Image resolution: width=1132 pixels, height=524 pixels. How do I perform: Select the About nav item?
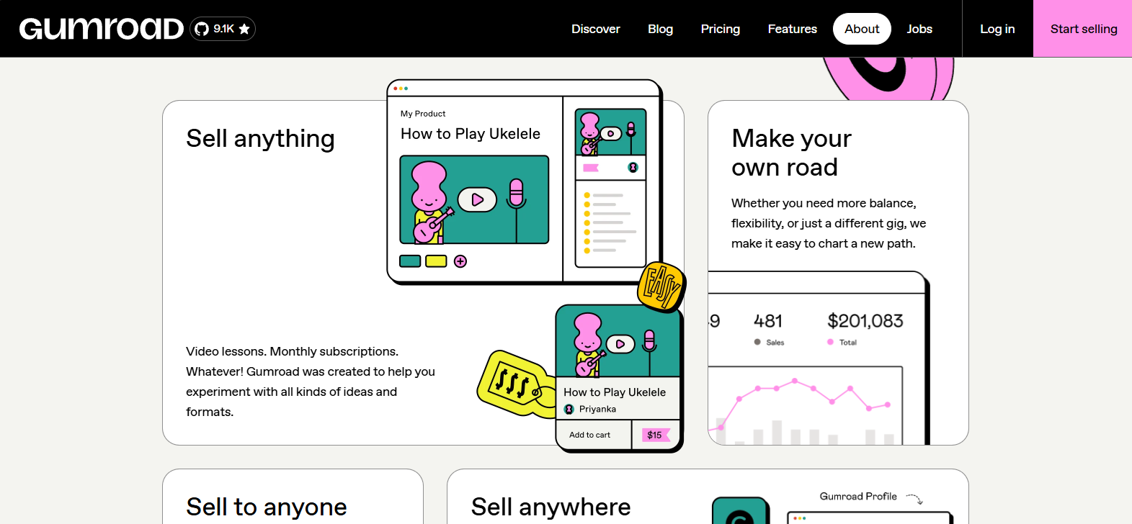(862, 29)
